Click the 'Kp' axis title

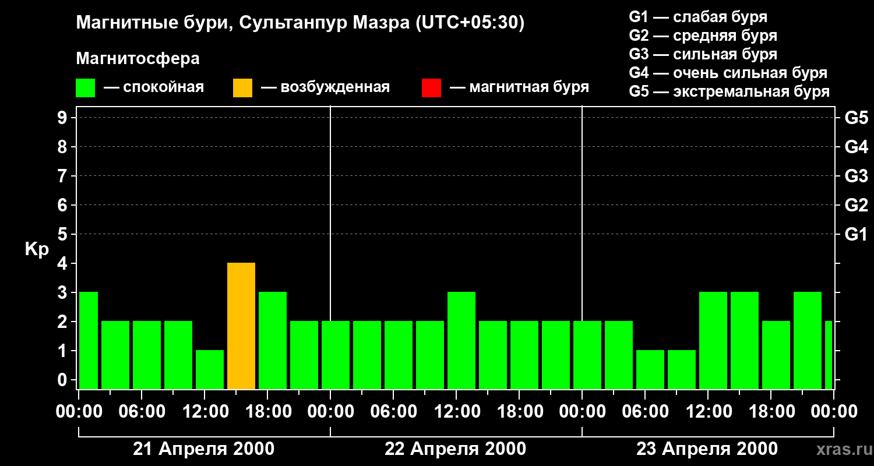click(x=37, y=249)
